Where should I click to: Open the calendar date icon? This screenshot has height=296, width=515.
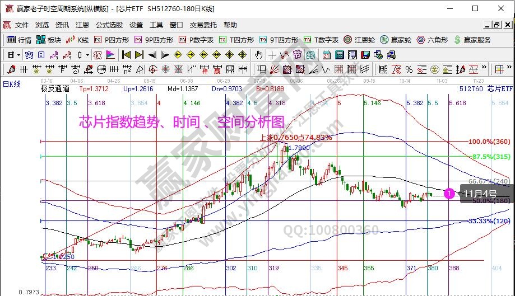[326, 55]
